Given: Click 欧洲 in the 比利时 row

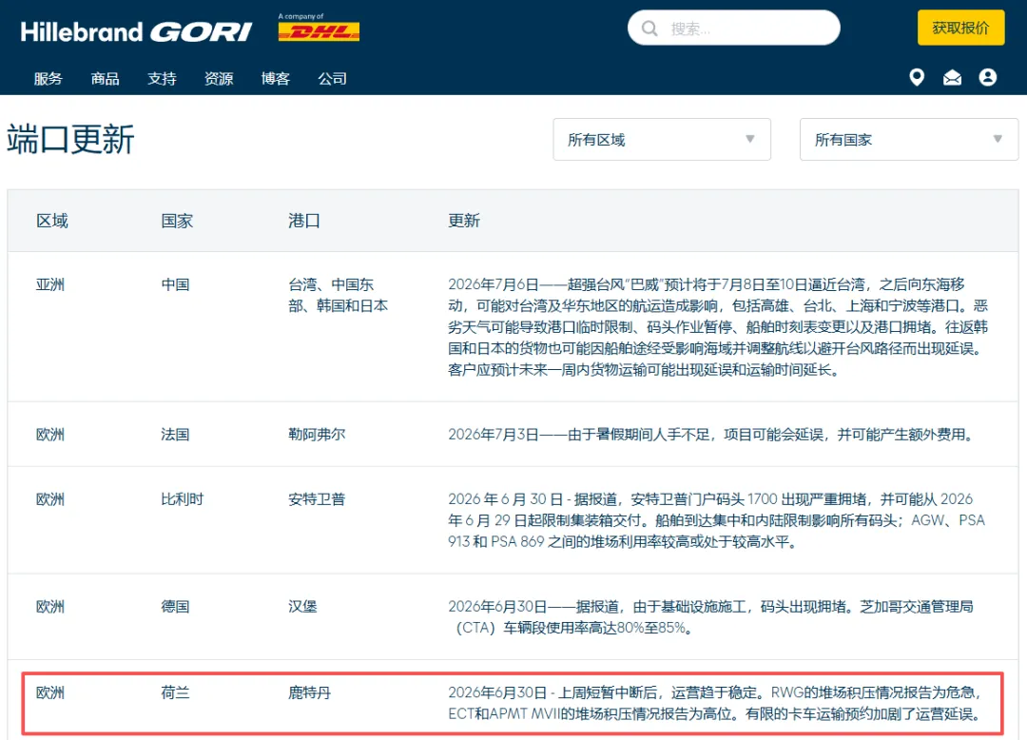Looking at the screenshot, I should pos(50,499).
